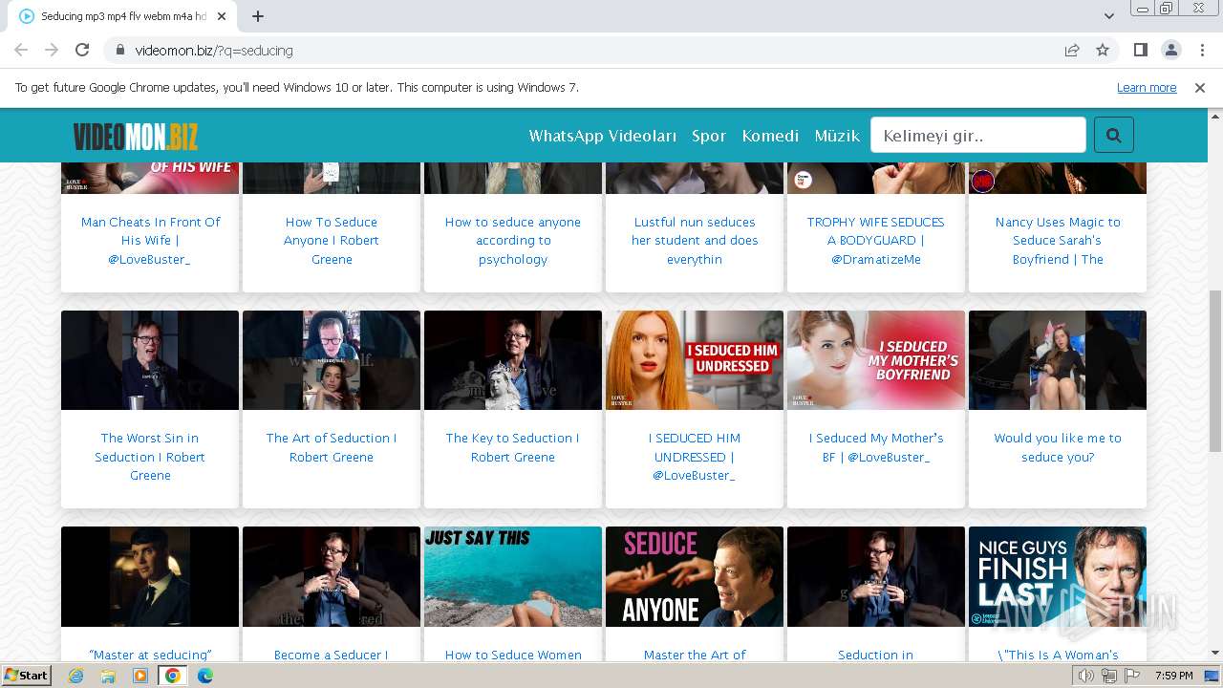Click the browser back arrow
This screenshot has height=688, width=1223.
(21, 50)
